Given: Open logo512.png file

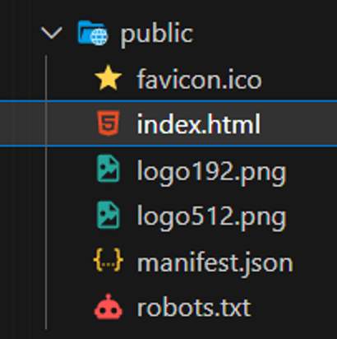Looking at the screenshot, I should pyautogui.click(x=211, y=218).
